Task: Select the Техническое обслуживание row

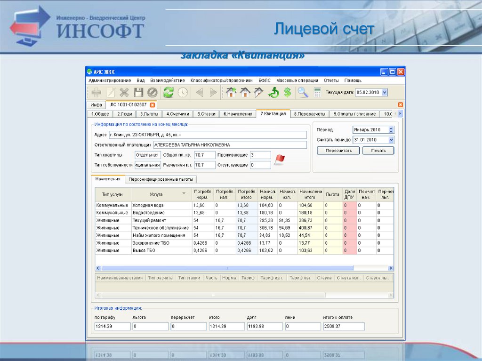Action: (244, 228)
